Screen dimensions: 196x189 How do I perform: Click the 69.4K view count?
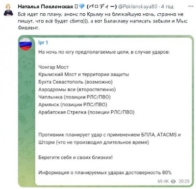[x=163, y=181]
